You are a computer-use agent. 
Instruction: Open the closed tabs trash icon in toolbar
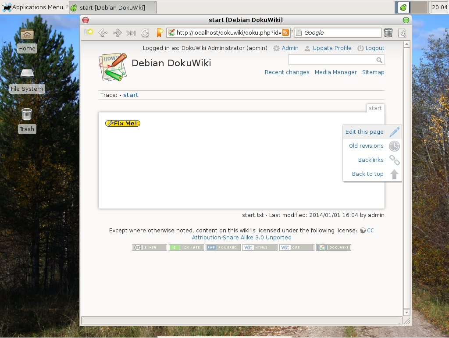point(388,32)
